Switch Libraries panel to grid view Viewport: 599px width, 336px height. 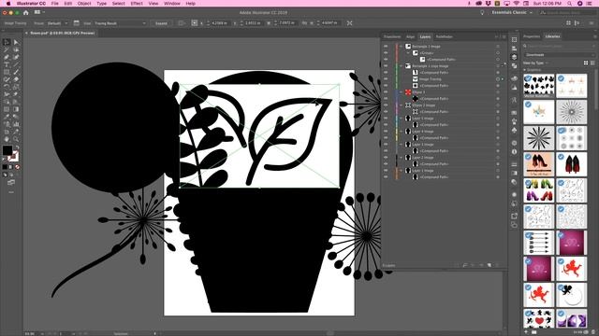[586, 63]
